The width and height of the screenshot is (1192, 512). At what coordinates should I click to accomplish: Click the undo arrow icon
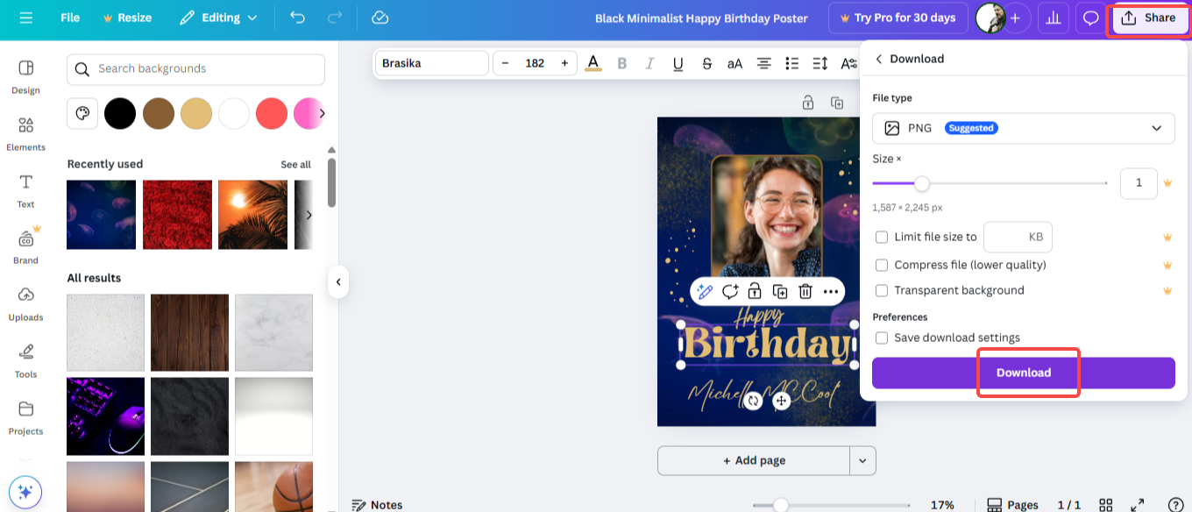[297, 18]
